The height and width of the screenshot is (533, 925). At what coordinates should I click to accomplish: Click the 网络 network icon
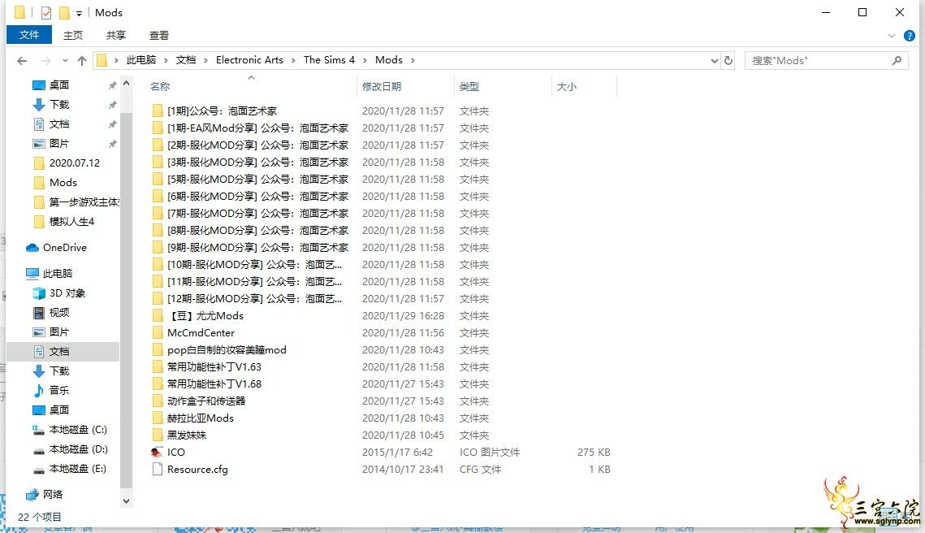(x=32, y=495)
